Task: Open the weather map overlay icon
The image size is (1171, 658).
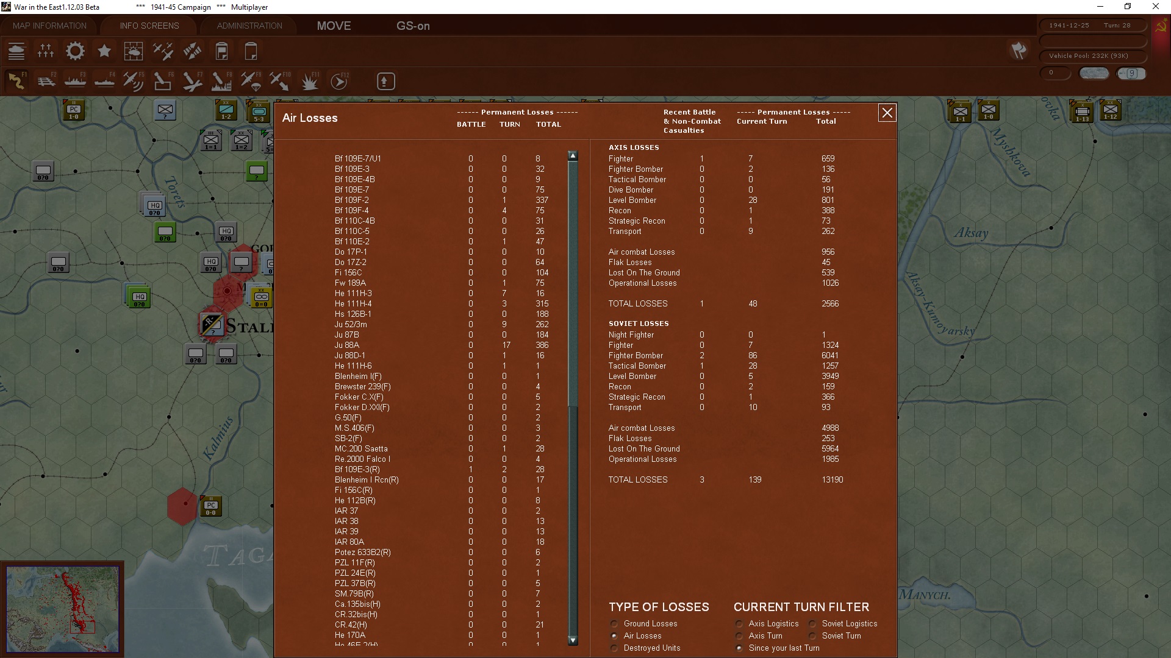Action: [134, 51]
